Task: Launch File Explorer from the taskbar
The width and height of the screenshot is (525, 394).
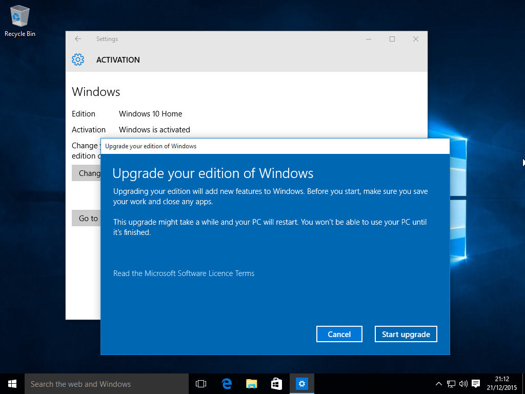Action: pyautogui.click(x=251, y=383)
